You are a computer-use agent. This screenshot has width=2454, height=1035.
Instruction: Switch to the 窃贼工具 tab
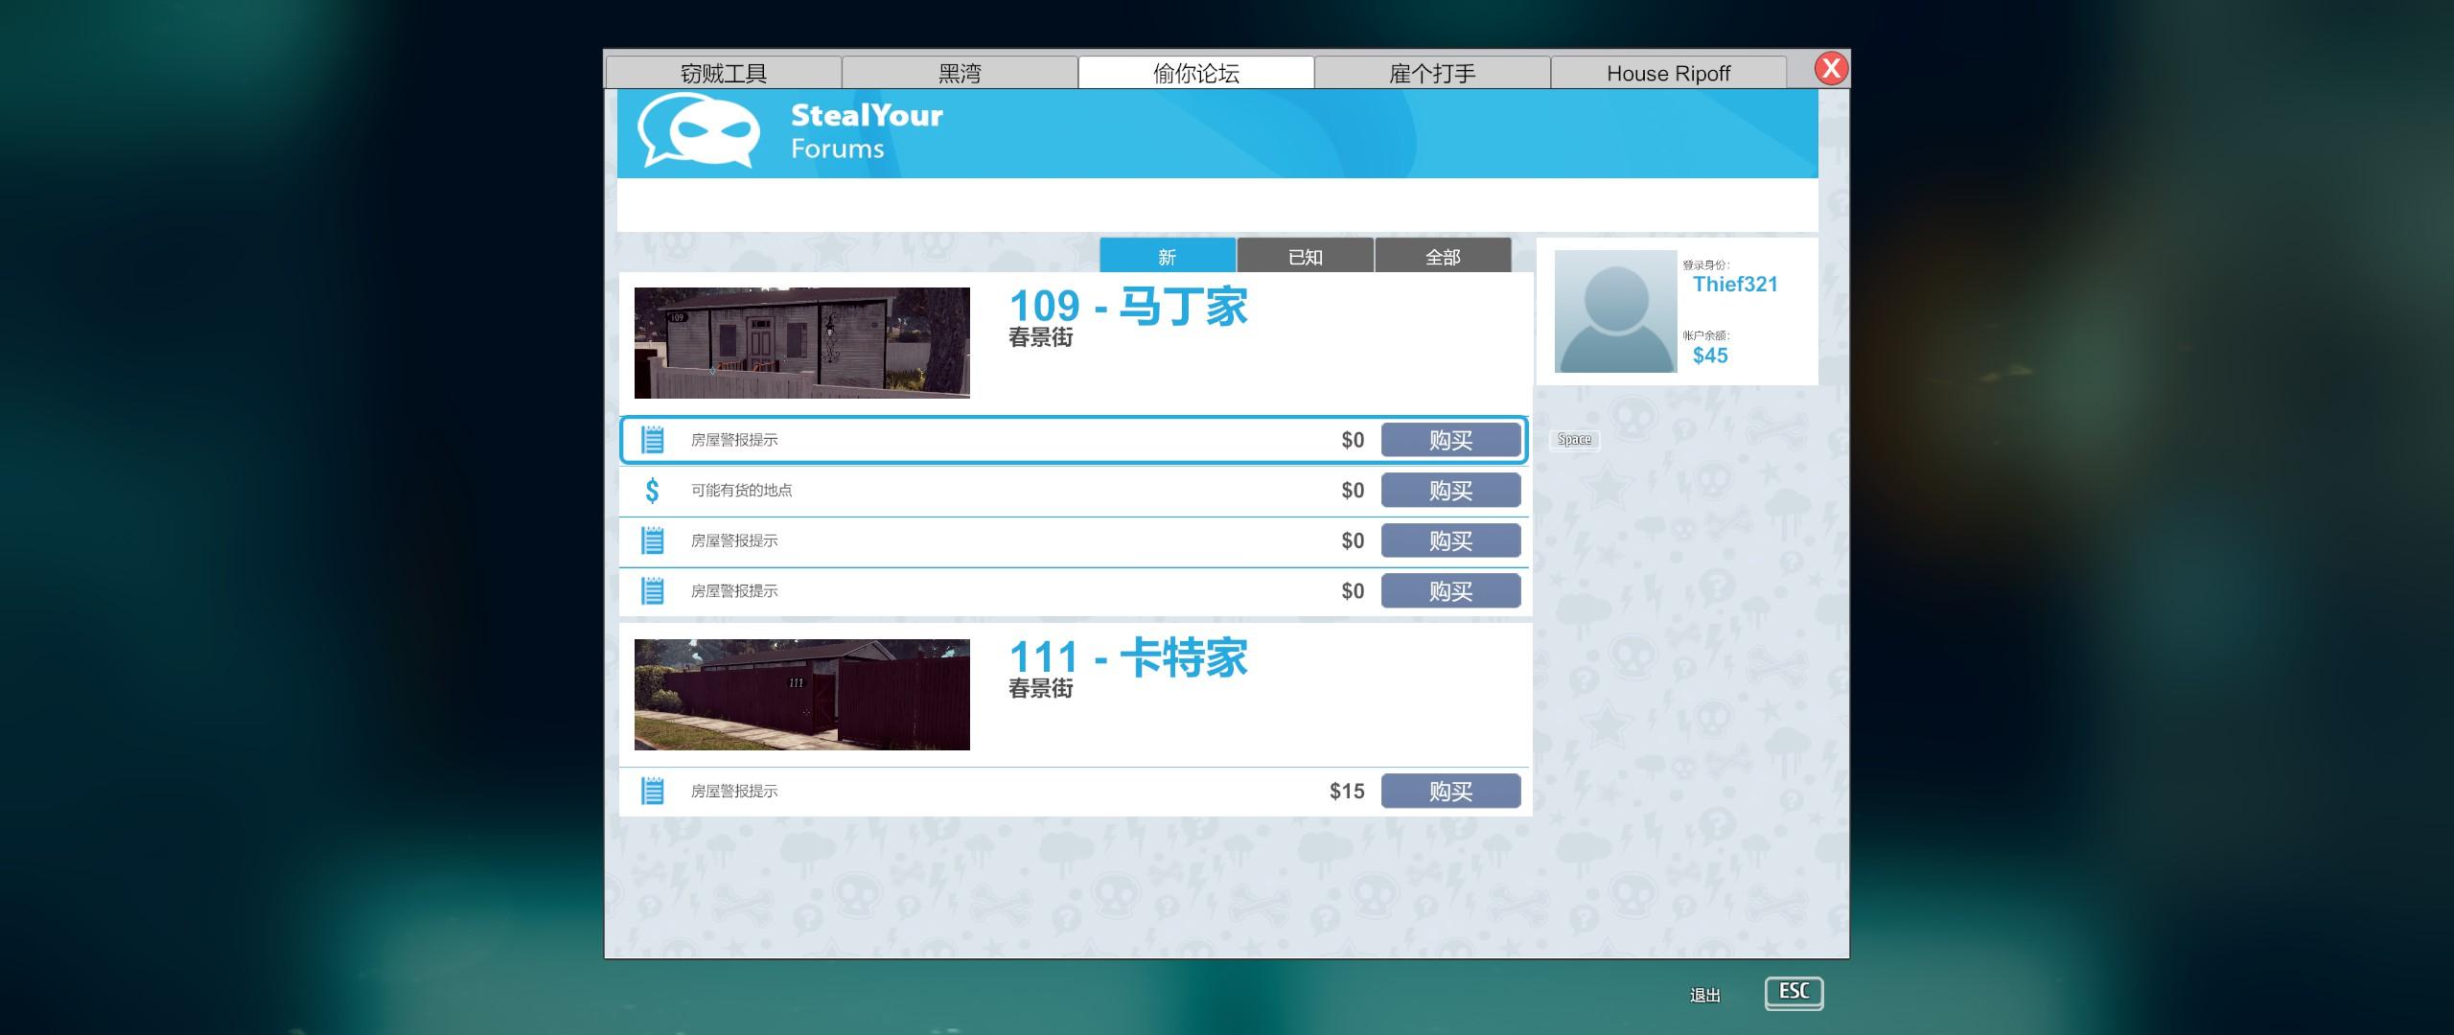724,73
